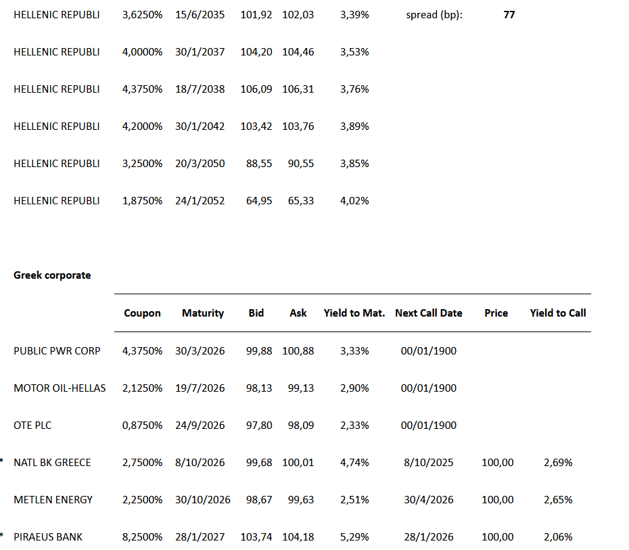Select the PUBLIC PWR CORP cell
The width and height of the screenshot is (629, 550).
point(57,351)
